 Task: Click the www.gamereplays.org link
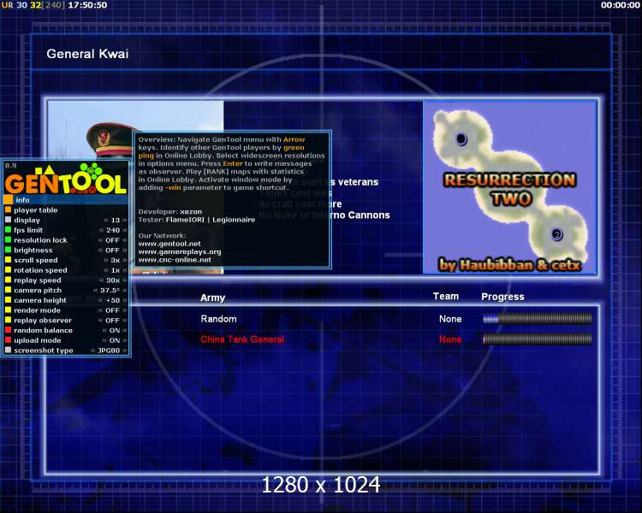(180, 251)
